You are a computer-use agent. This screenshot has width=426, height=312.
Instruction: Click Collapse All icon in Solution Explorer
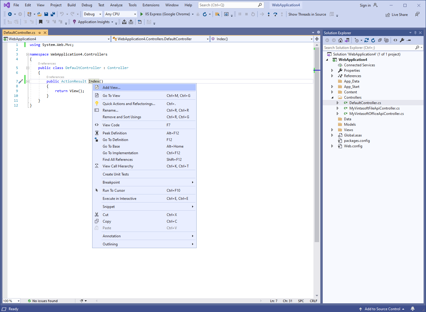380,40
